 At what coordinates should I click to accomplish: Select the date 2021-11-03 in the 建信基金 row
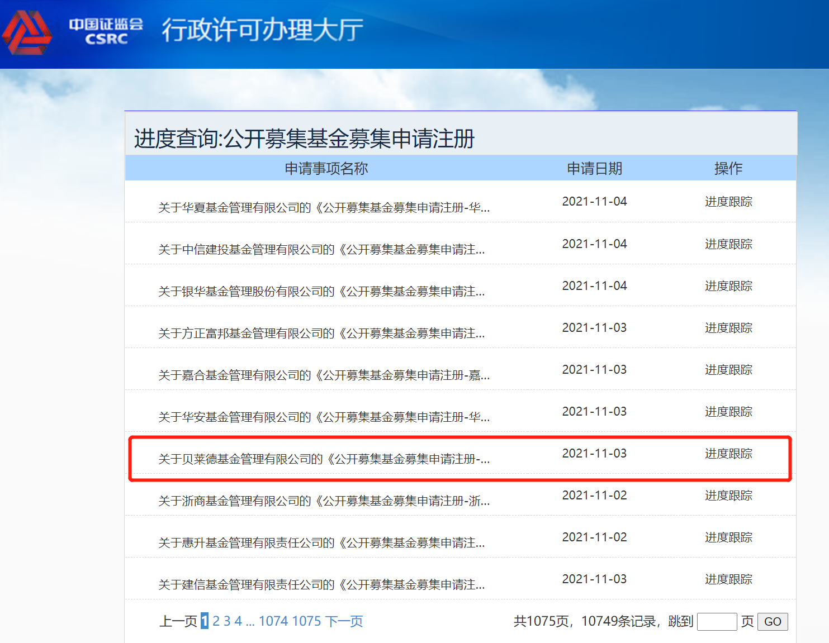[x=595, y=579]
